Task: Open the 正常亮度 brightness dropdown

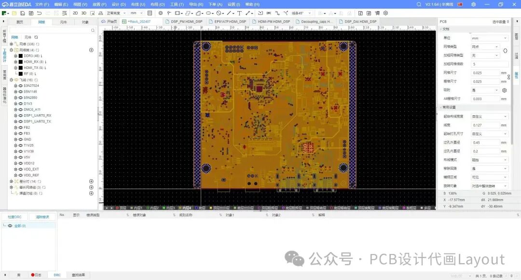Action: [x=116, y=13]
